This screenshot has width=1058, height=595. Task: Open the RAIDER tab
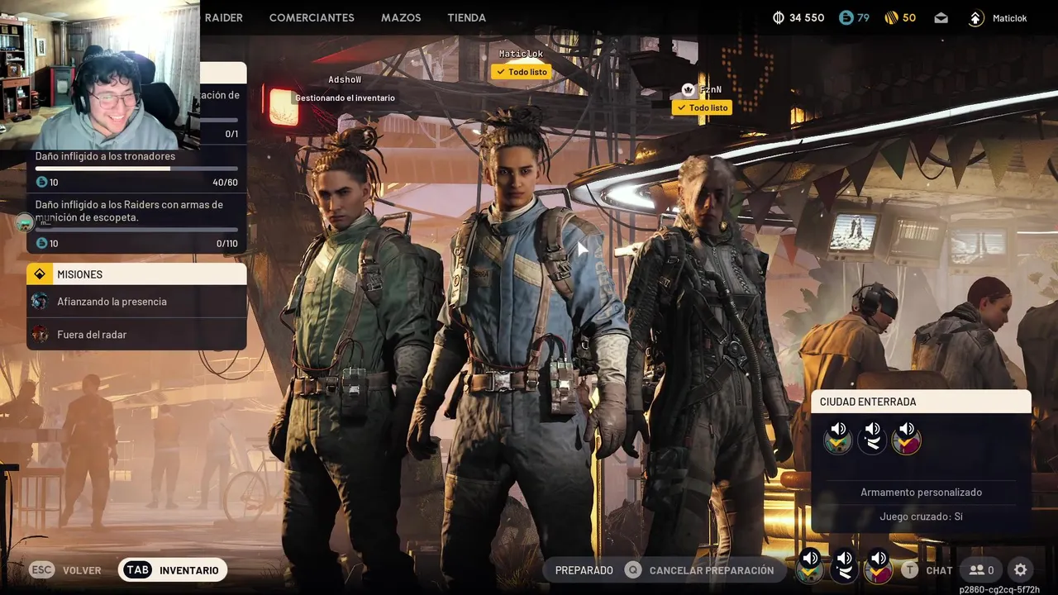pos(223,17)
